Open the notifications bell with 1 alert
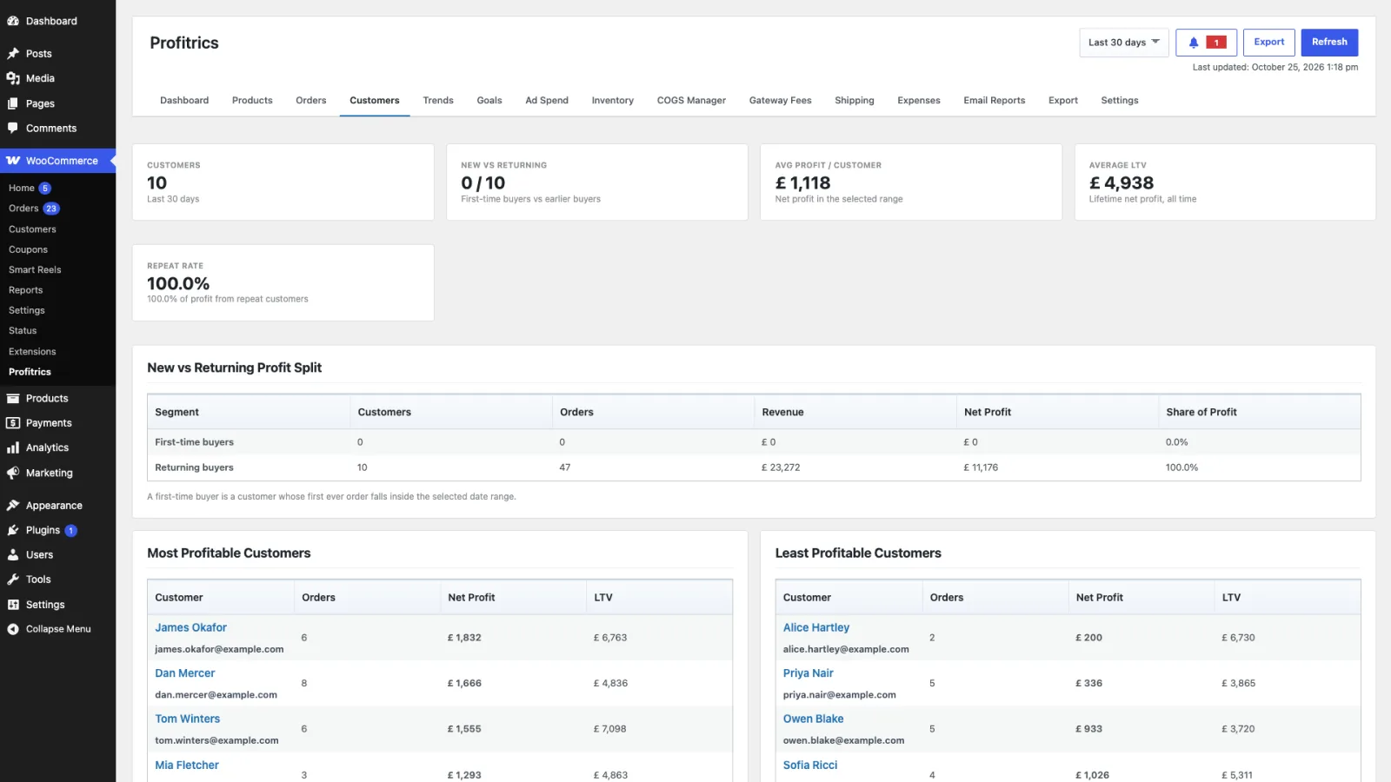The image size is (1391, 782). (x=1206, y=43)
